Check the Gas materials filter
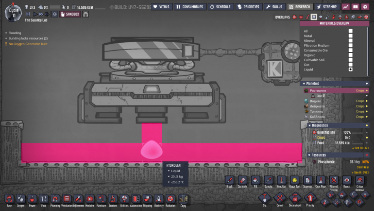 pos(350,65)
